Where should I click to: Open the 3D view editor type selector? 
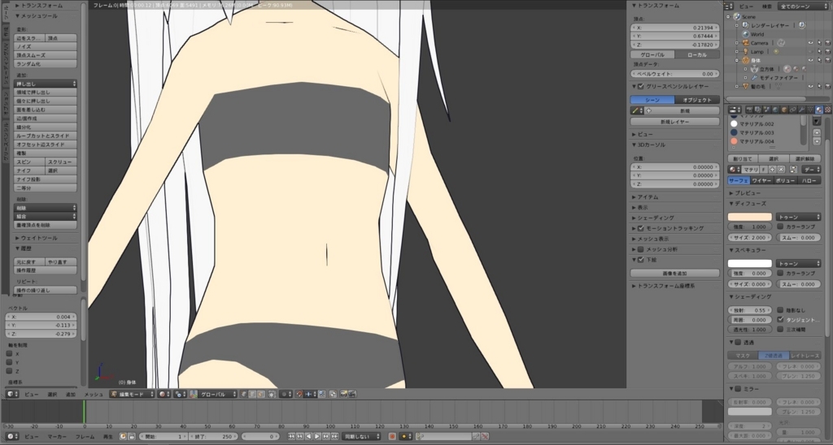tap(11, 394)
